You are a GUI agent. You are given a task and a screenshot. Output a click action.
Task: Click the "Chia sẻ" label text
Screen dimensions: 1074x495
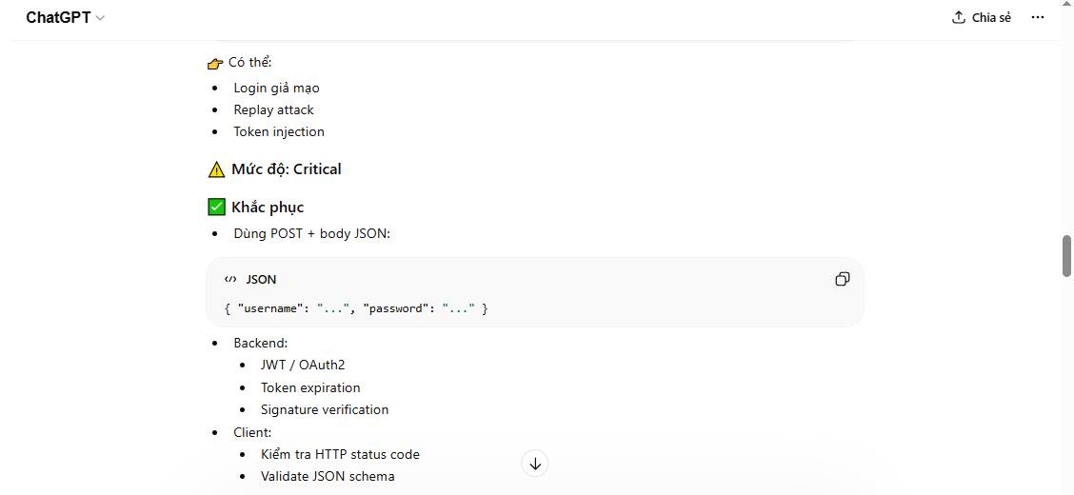[991, 18]
